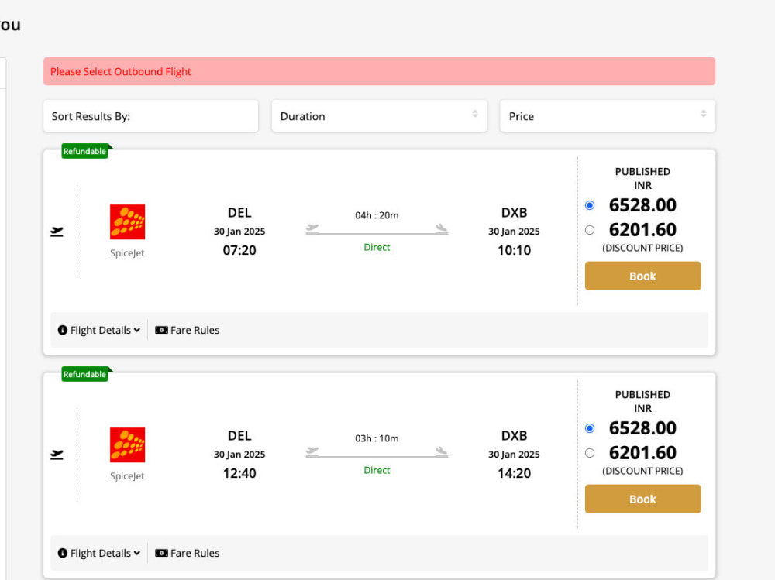The width and height of the screenshot is (775, 580).
Task: Select 6528.00 published price on second flight
Action: coord(590,427)
